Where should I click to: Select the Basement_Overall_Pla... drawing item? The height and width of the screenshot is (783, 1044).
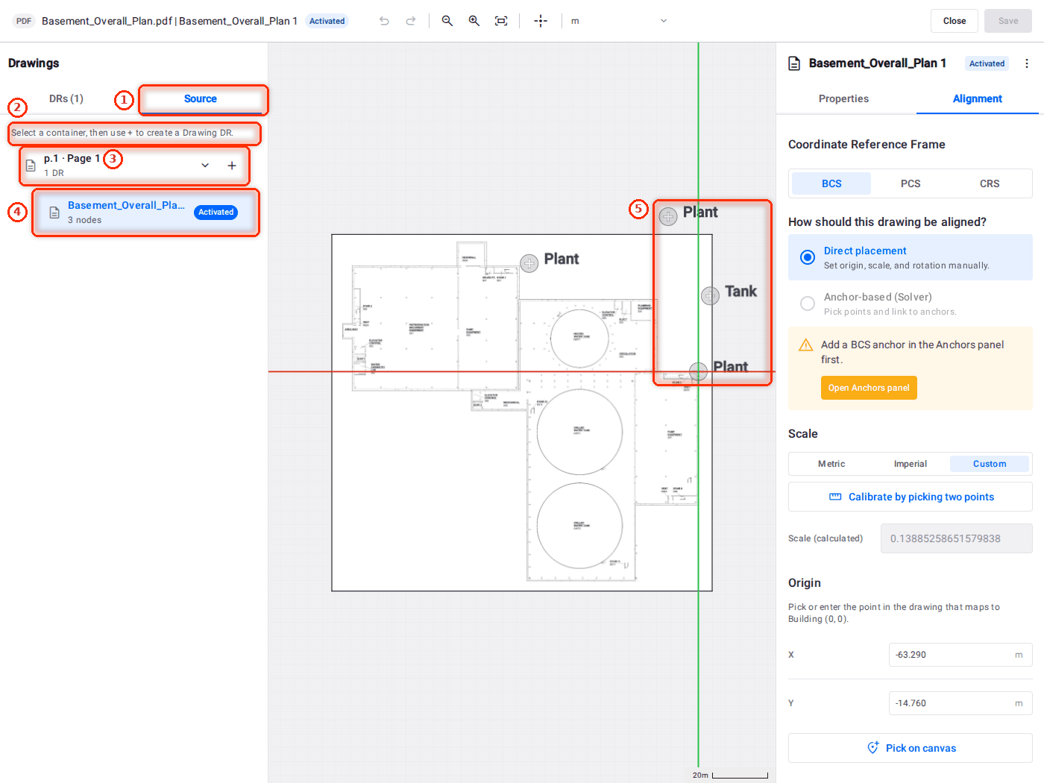[145, 213]
